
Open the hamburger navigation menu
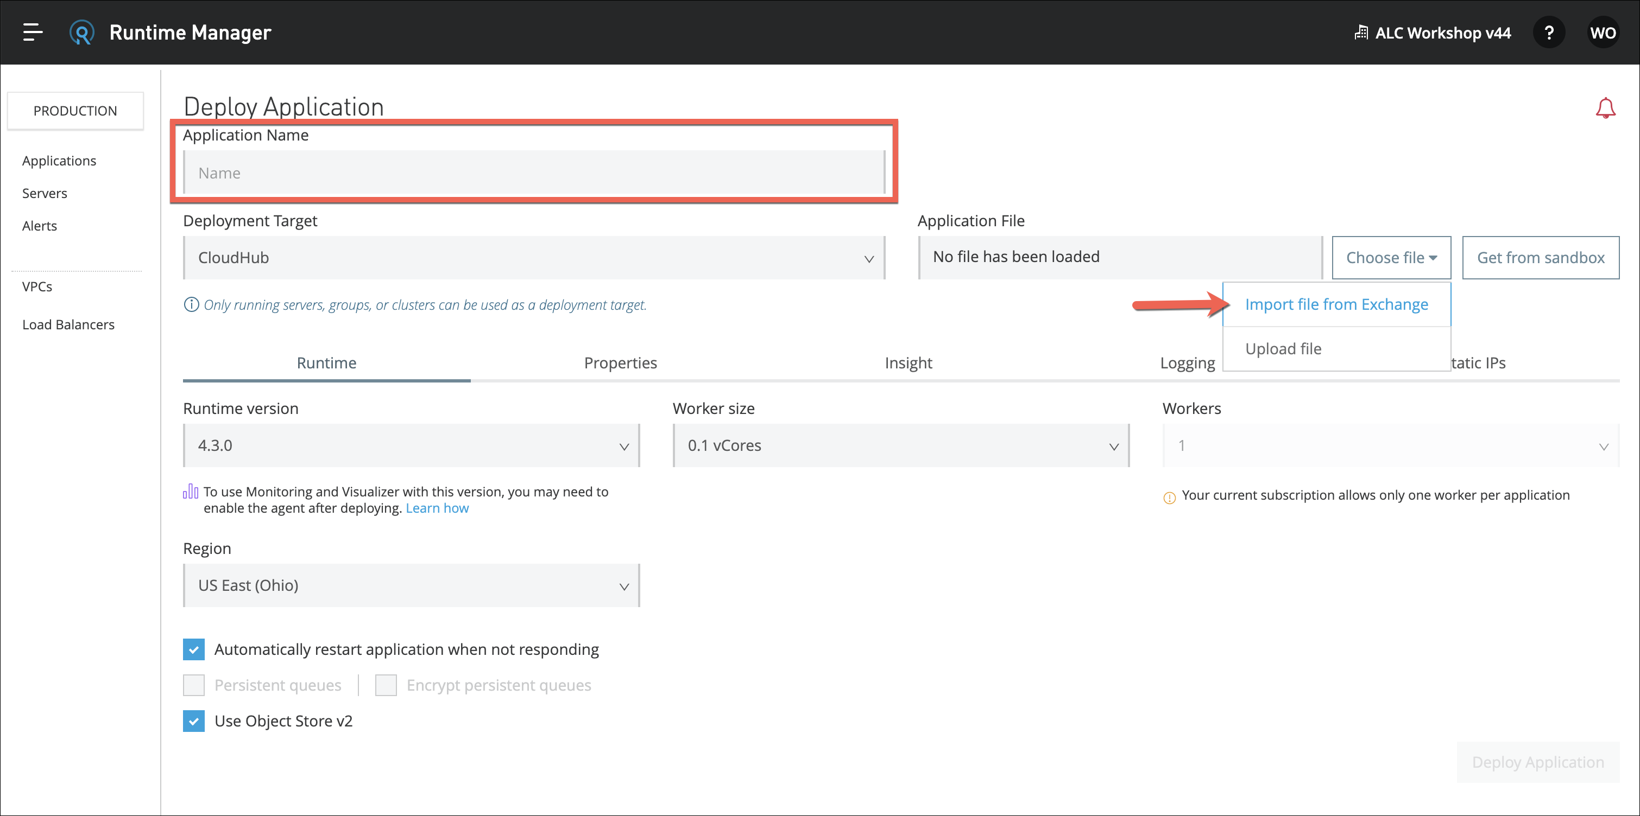33,33
